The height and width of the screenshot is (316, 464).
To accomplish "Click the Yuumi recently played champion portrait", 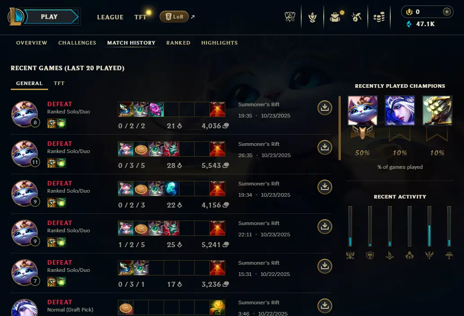I will click(362, 110).
